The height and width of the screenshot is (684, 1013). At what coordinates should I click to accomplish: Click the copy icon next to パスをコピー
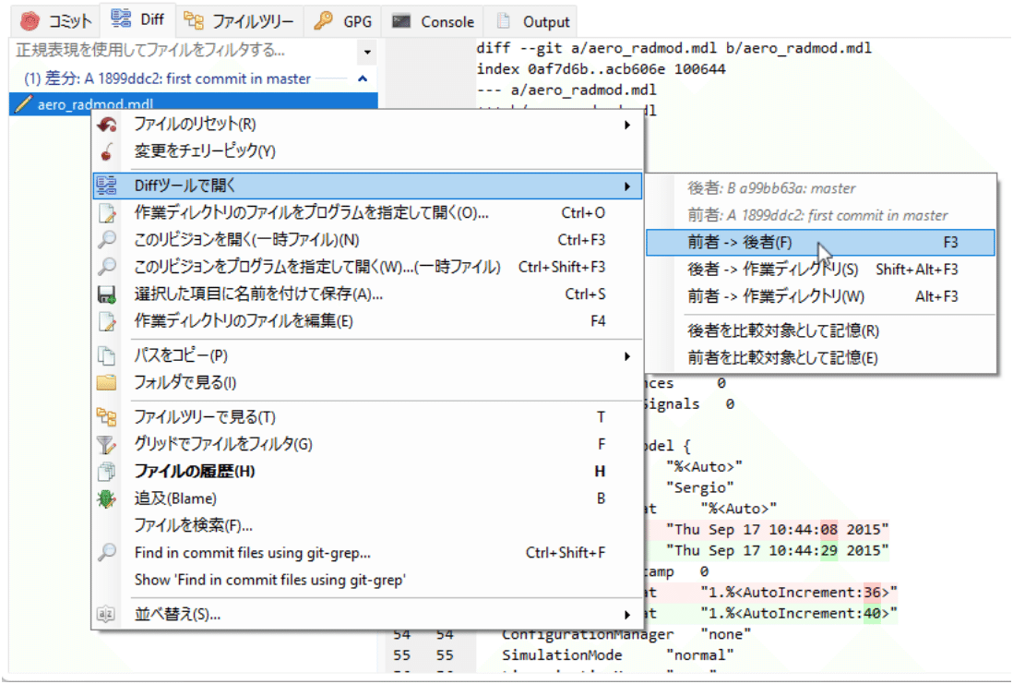pos(107,355)
